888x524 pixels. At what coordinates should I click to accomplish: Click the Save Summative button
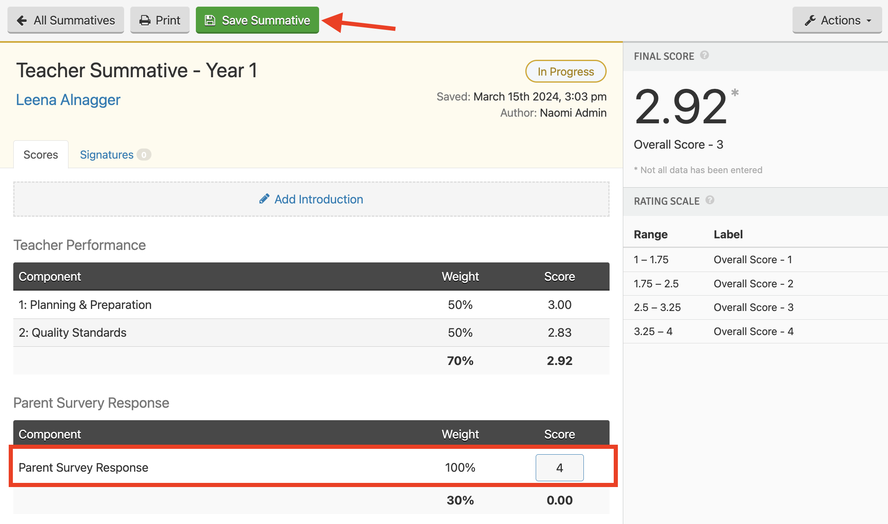click(x=257, y=20)
